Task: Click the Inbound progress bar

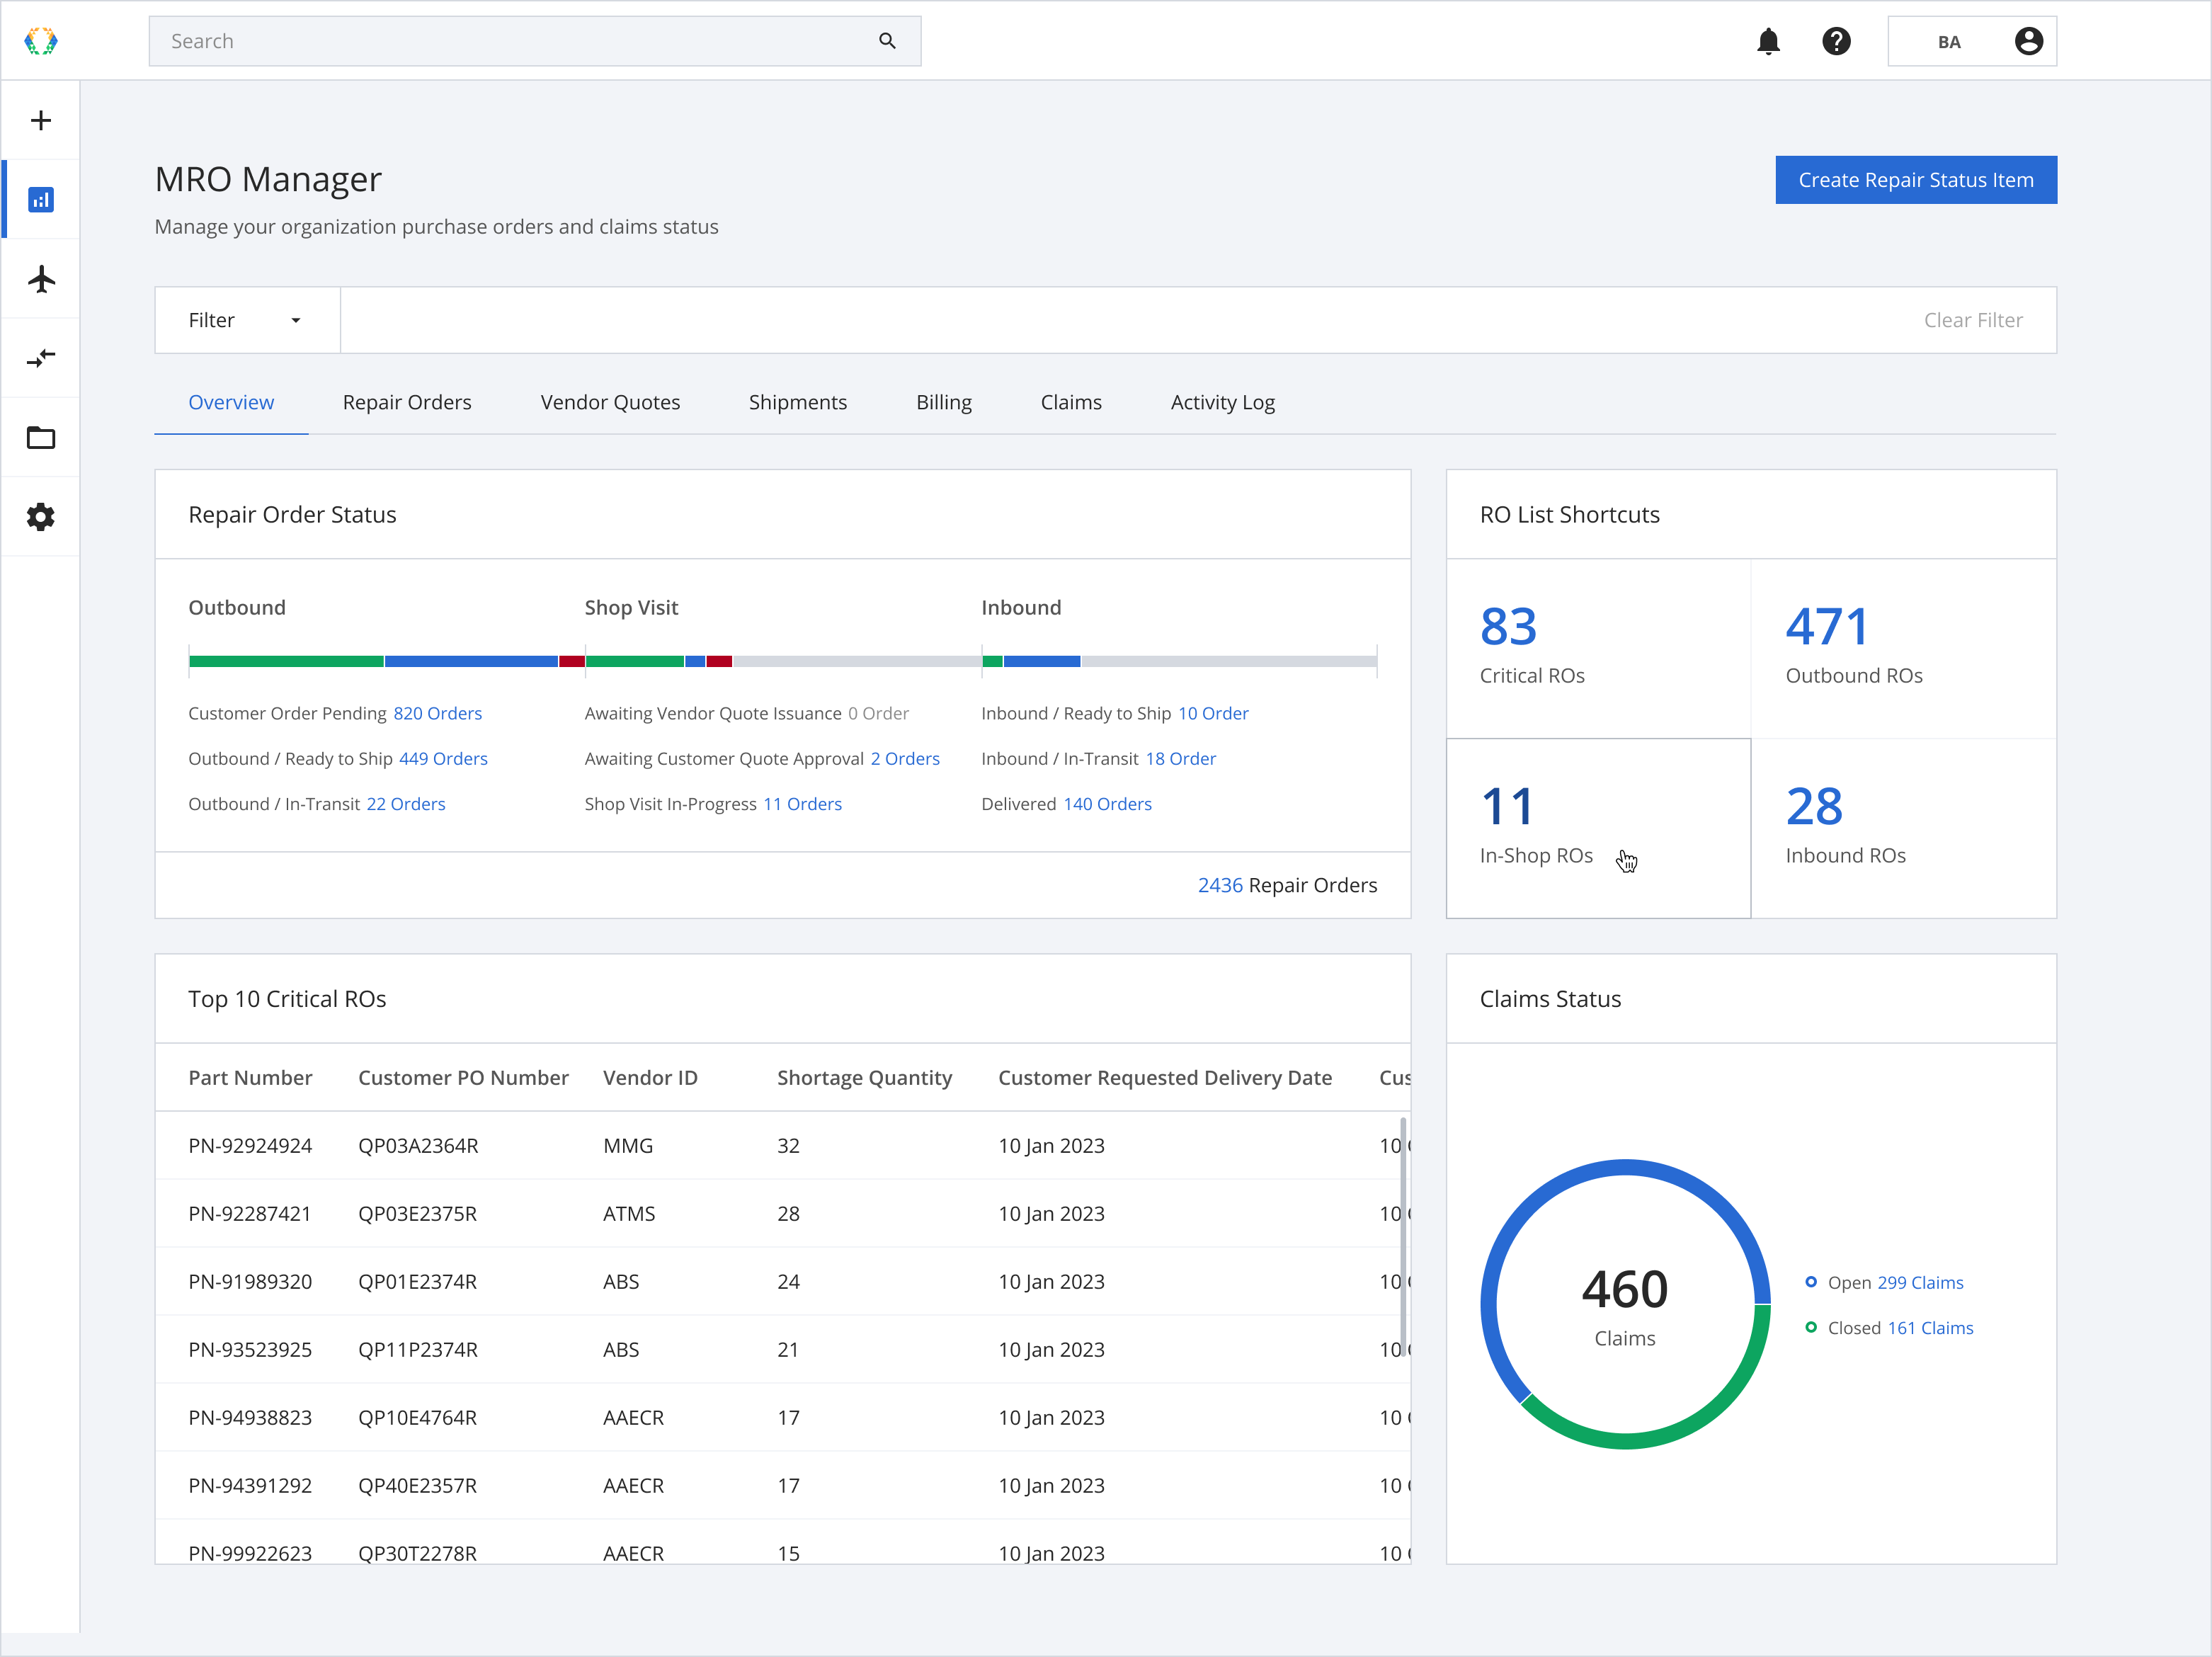Action: (x=1179, y=661)
